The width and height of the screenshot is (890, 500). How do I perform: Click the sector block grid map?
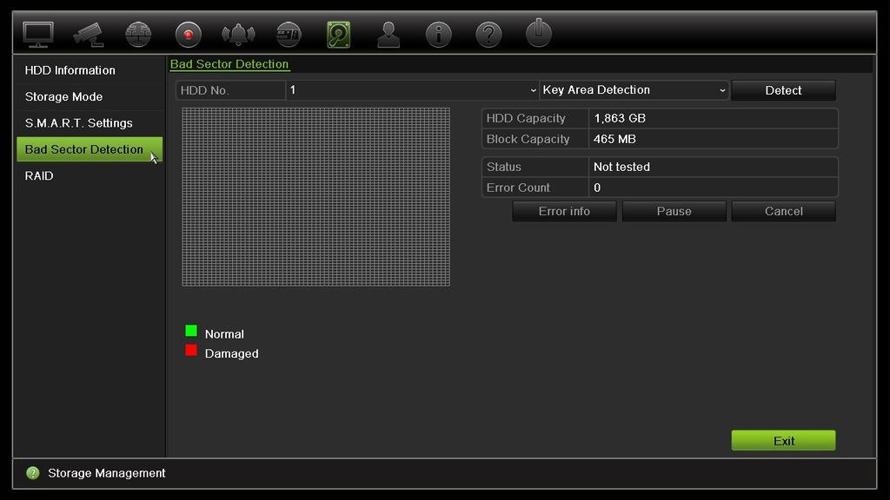click(315, 197)
